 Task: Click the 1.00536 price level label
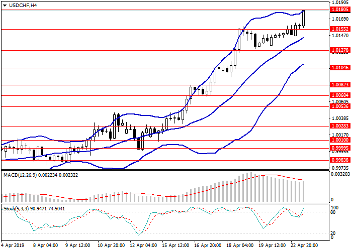(340, 106)
